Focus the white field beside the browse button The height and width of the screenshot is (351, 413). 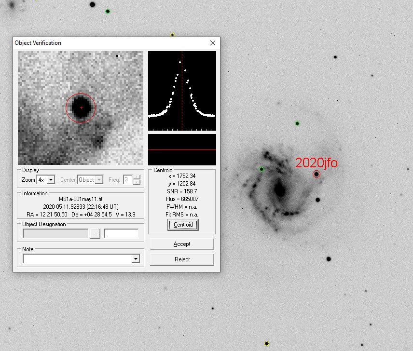(x=121, y=234)
